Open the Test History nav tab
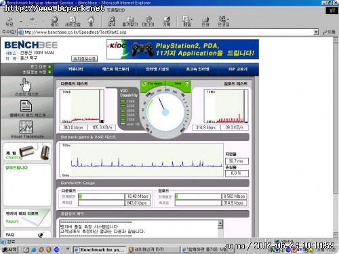339x254 pixels. pos(115,69)
